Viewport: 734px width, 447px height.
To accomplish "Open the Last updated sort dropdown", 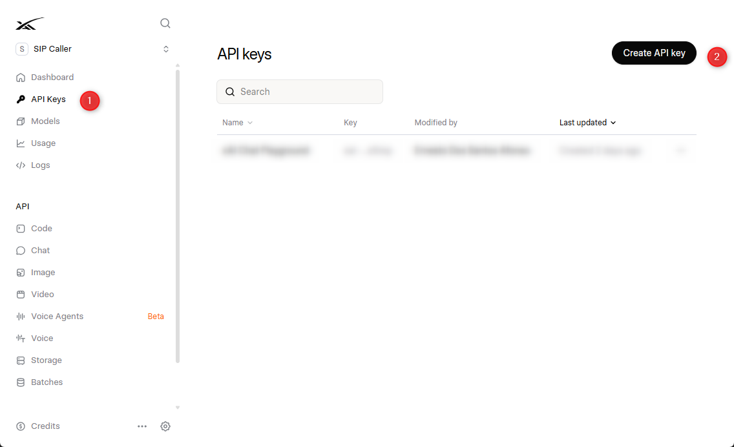I will 587,123.
